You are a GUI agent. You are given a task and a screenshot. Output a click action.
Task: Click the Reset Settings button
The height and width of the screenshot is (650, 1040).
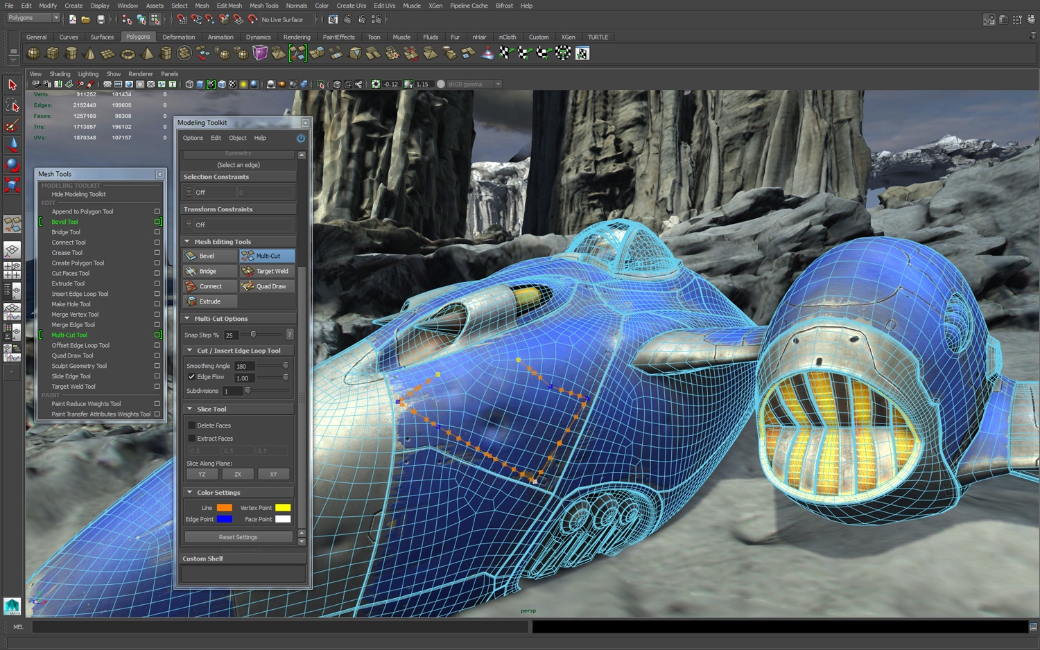238,537
